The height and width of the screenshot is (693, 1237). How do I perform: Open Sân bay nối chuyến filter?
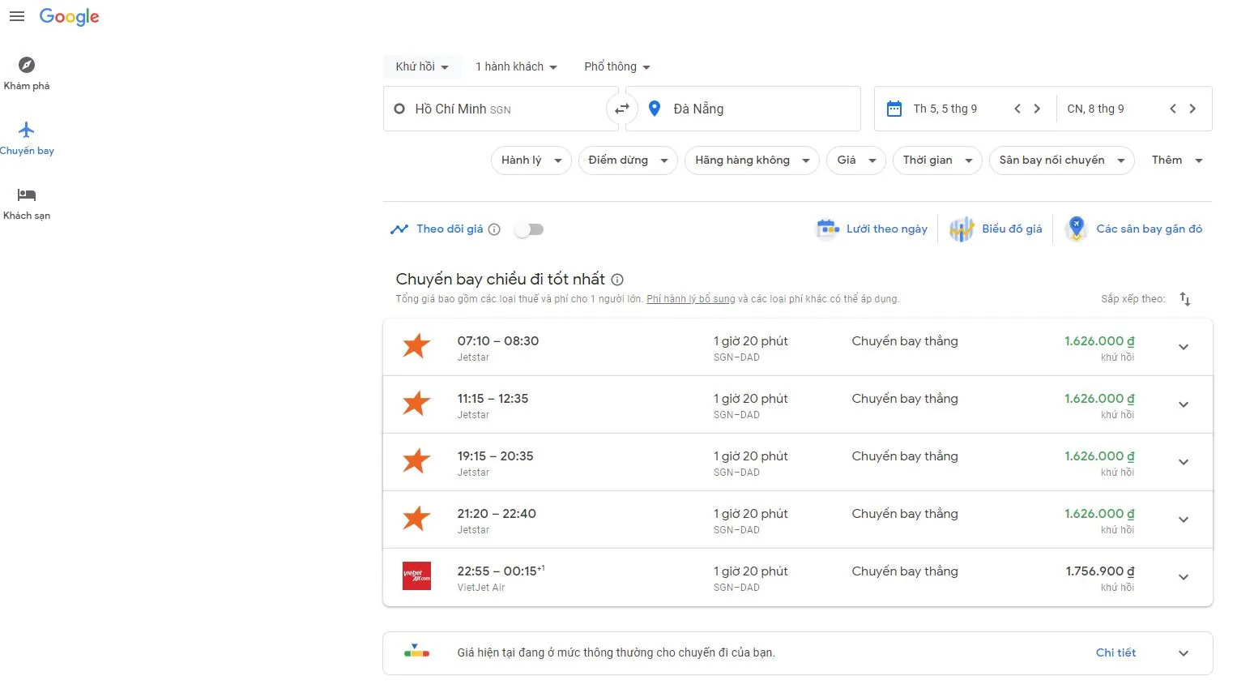pyautogui.click(x=1062, y=160)
